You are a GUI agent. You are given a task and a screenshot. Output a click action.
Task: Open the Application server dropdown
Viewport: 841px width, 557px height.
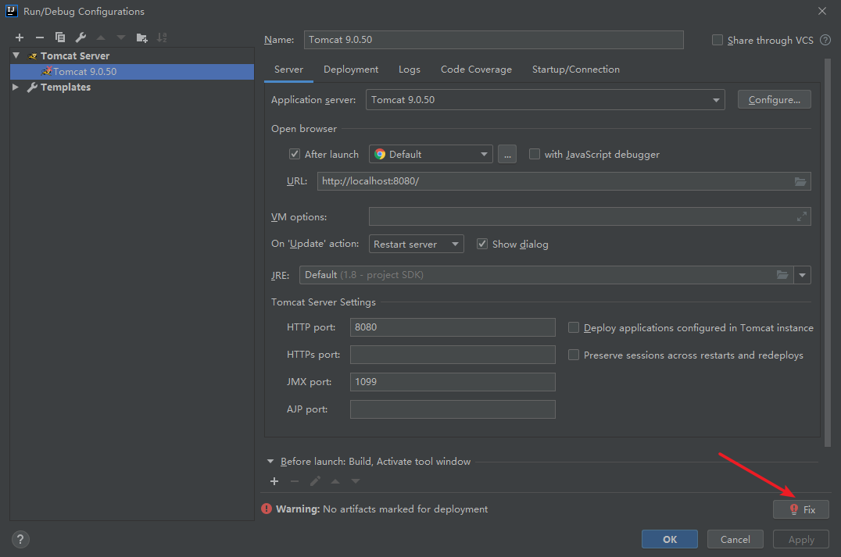(716, 100)
